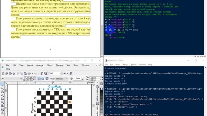The width and height of the screenshot is (207, 116).
Task: Select the Graph Paper tool in CorelDRAW toolbox
Action: click(2, 106)
